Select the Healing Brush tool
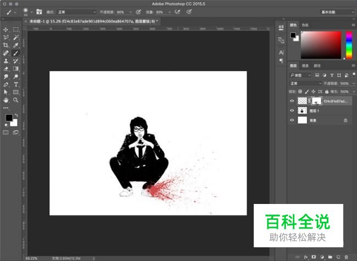Image resolution: width=357 pixels, height=261 pixels. pos(5,53)
